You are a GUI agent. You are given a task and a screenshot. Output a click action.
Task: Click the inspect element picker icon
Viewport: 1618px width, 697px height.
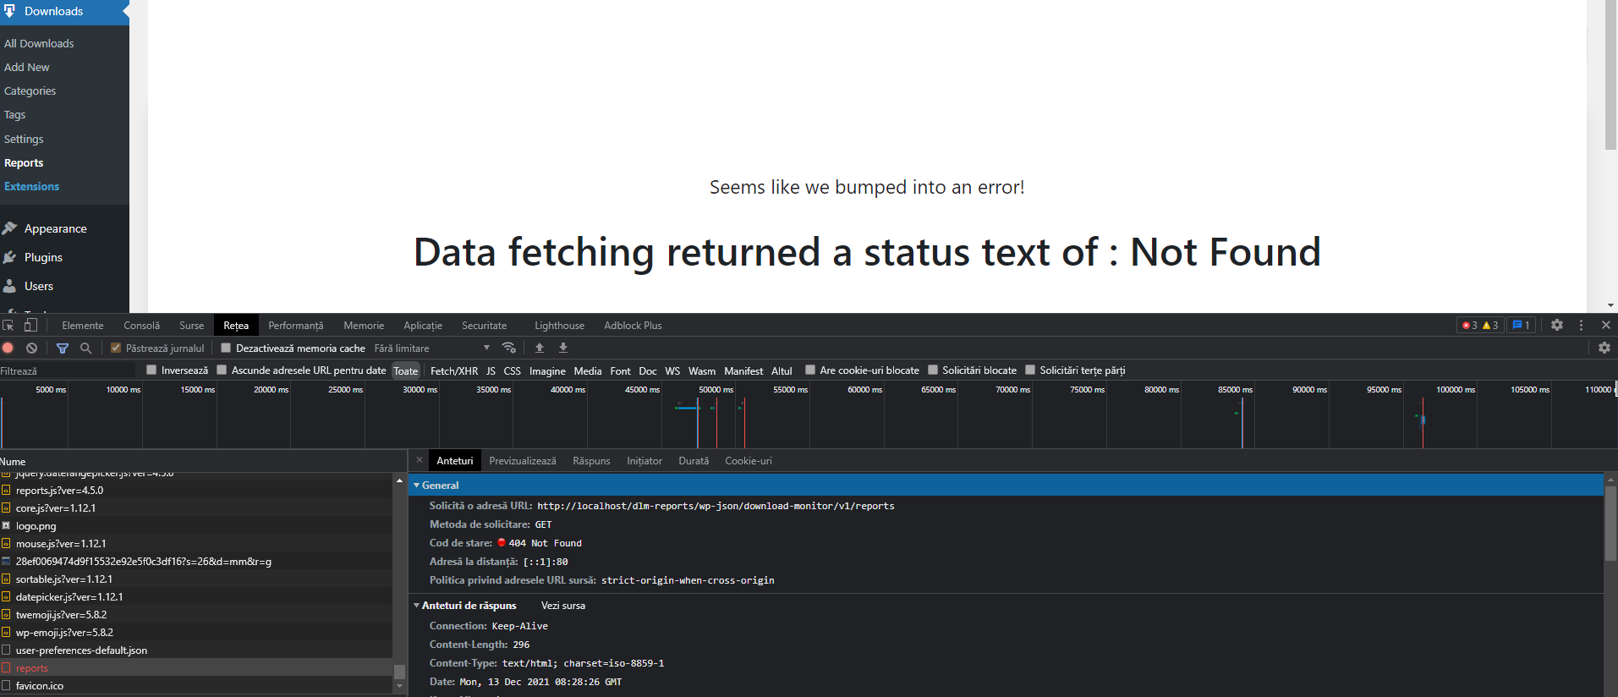click(8, 325)
